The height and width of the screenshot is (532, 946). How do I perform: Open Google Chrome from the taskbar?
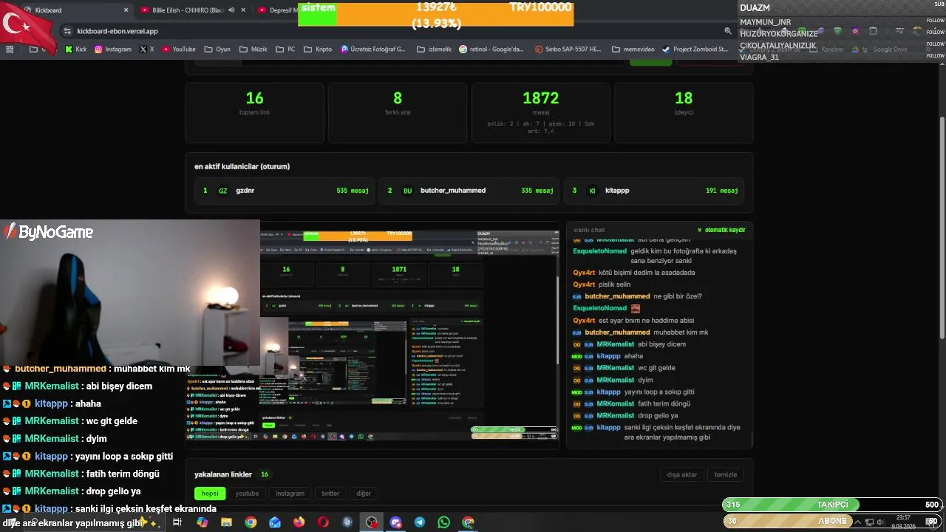tap(251, 522)
